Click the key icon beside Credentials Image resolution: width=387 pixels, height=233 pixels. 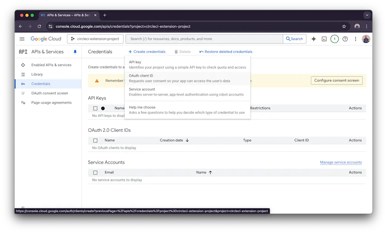23,84
